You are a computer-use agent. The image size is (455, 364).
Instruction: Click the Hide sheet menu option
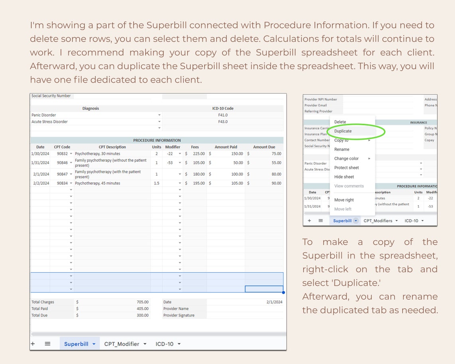point(344,177)
